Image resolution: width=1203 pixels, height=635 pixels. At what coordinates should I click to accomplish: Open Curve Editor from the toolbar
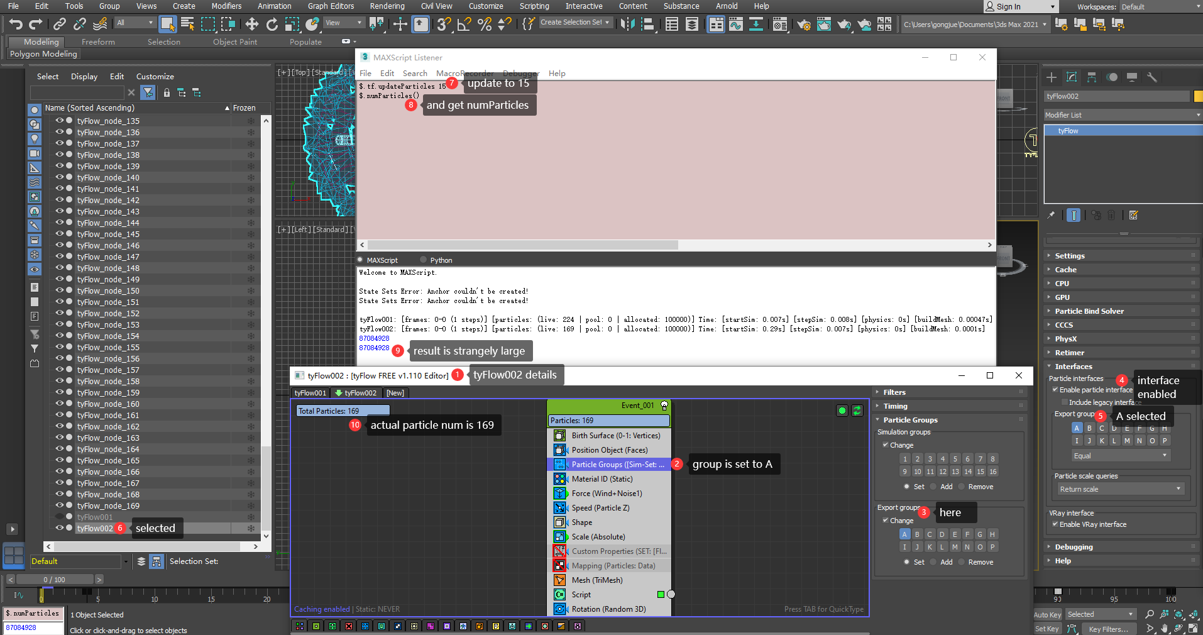click(735, 24)
